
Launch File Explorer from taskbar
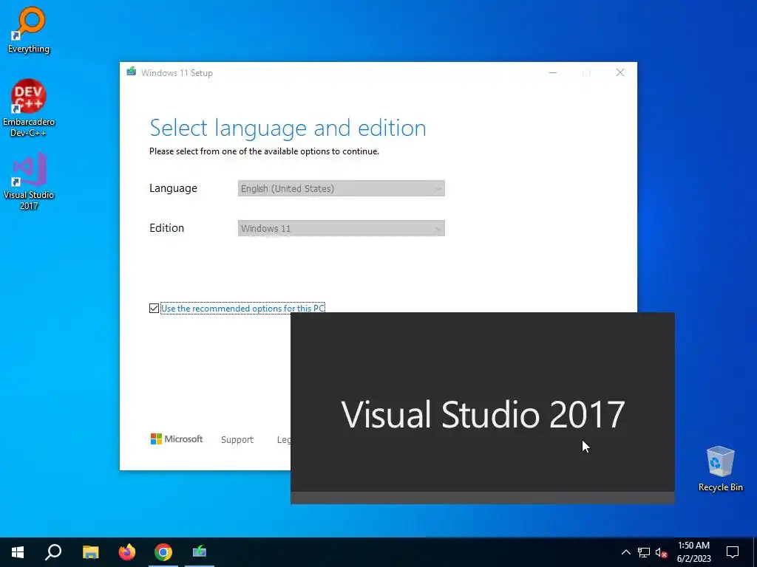(90, 552)
